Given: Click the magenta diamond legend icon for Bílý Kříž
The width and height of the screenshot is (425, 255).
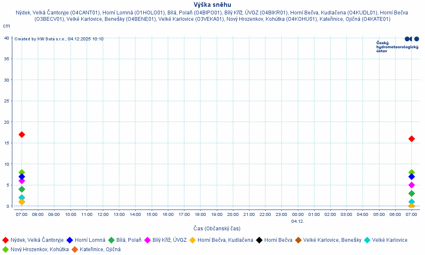Looking at the screenshot, I should [147, 240].
